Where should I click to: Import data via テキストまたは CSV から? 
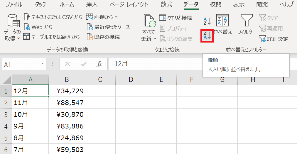coord(53,17)
